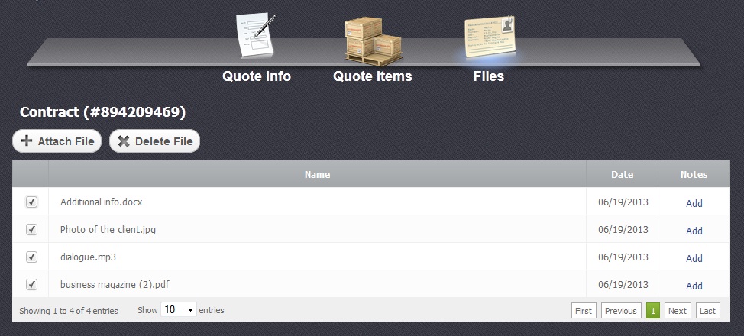The width and height of the screenshot is (744, 336).
Task: Uncheck the Additional info.docx checkbox
Action: (x=31, y=202)
